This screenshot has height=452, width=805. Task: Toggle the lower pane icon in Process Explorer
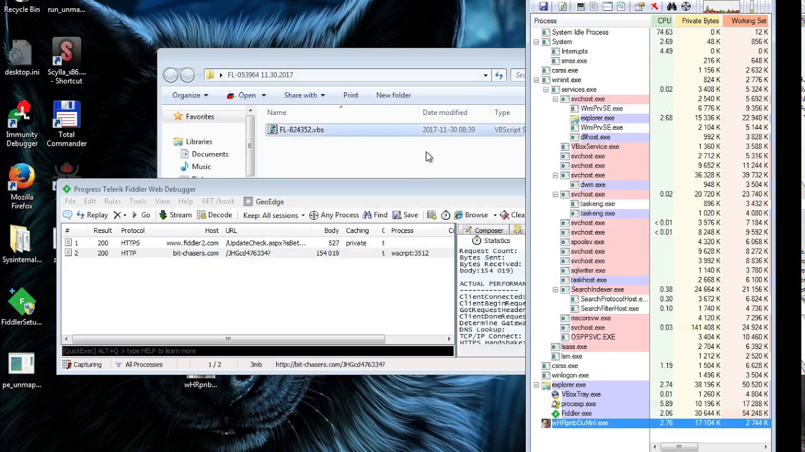608,6
